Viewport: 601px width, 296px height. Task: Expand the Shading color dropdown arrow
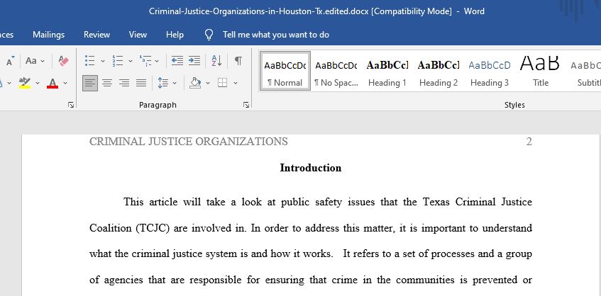[x=208, y=83]
